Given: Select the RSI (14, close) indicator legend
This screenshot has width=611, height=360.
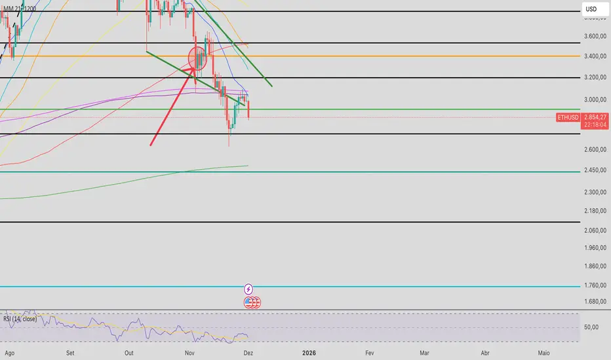Looking at the screenshot, I should [20, 319].
